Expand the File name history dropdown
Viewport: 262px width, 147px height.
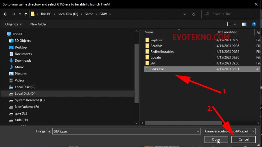point(197,131)
